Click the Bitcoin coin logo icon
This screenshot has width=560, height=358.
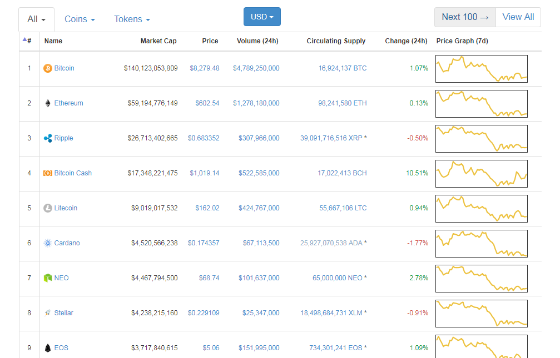pyautogui.click(x=47, y=68)
